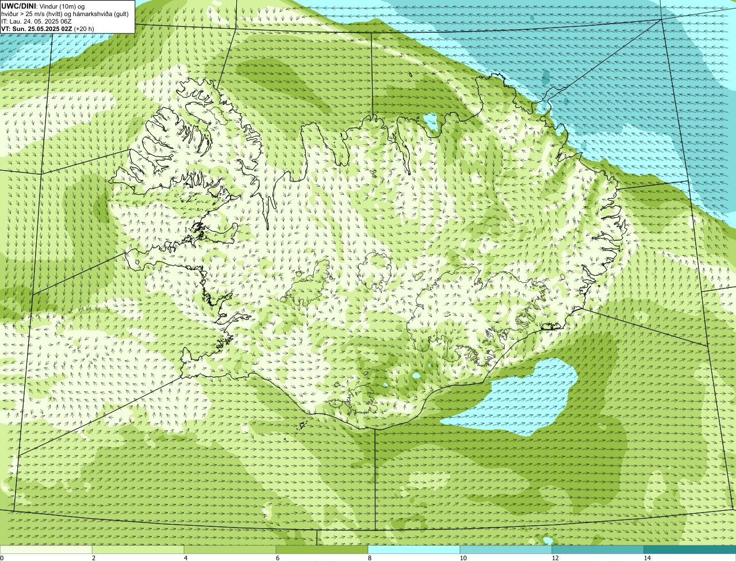Click the 6–8 m/s olive green legend segment
This screenshot has height=562, width=736.
[322, 549]
